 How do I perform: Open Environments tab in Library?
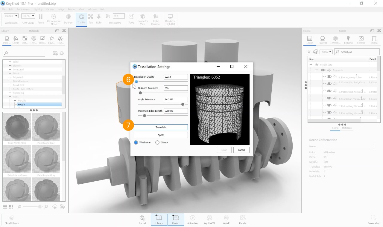click(x=34, y=40)
